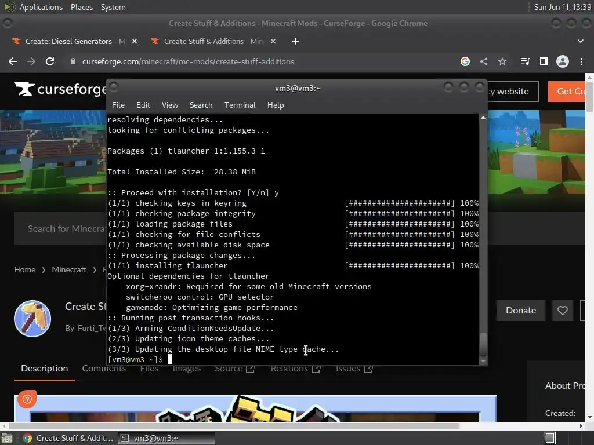Click the text "Packages (1) tlauncher-1:1.155.3-1"

point(186,151)
